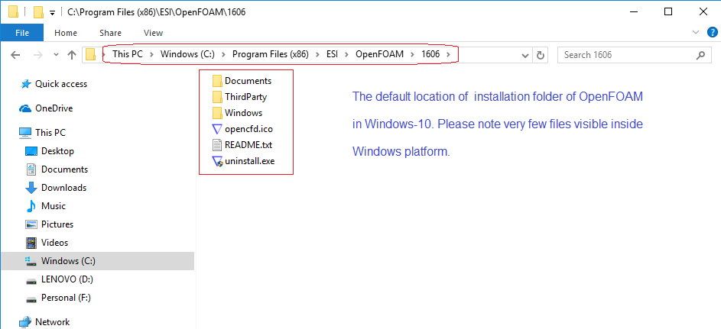This screenshot has height=329, width=721.
Task: Click Program Files (x86) breadcrumb
Action: click(x=271, y=54)
